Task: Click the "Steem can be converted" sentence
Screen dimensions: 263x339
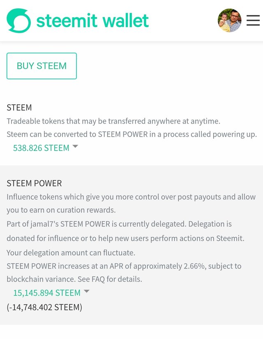Action: coord(131,134)
